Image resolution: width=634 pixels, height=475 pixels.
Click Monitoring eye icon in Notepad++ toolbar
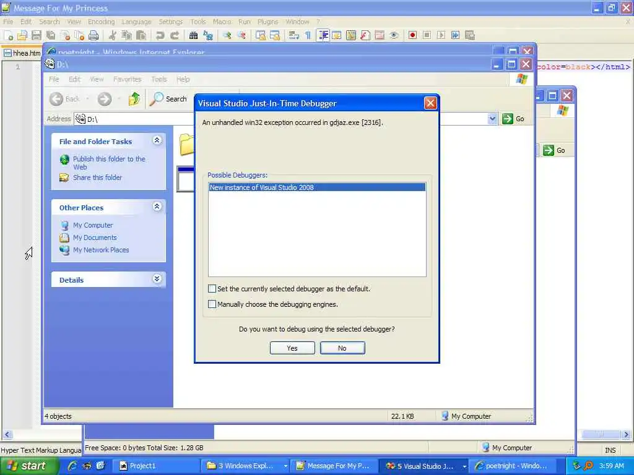point(394,35)
